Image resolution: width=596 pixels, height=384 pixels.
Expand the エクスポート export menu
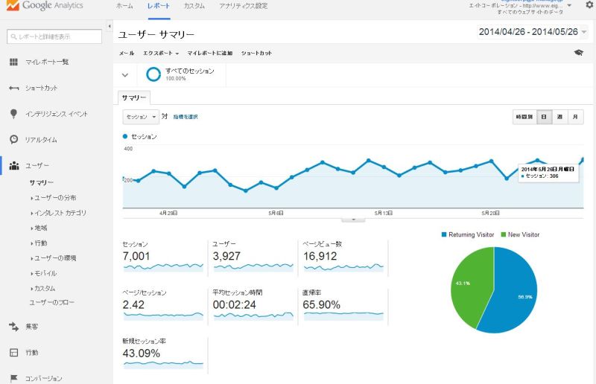tap(161, 54)
